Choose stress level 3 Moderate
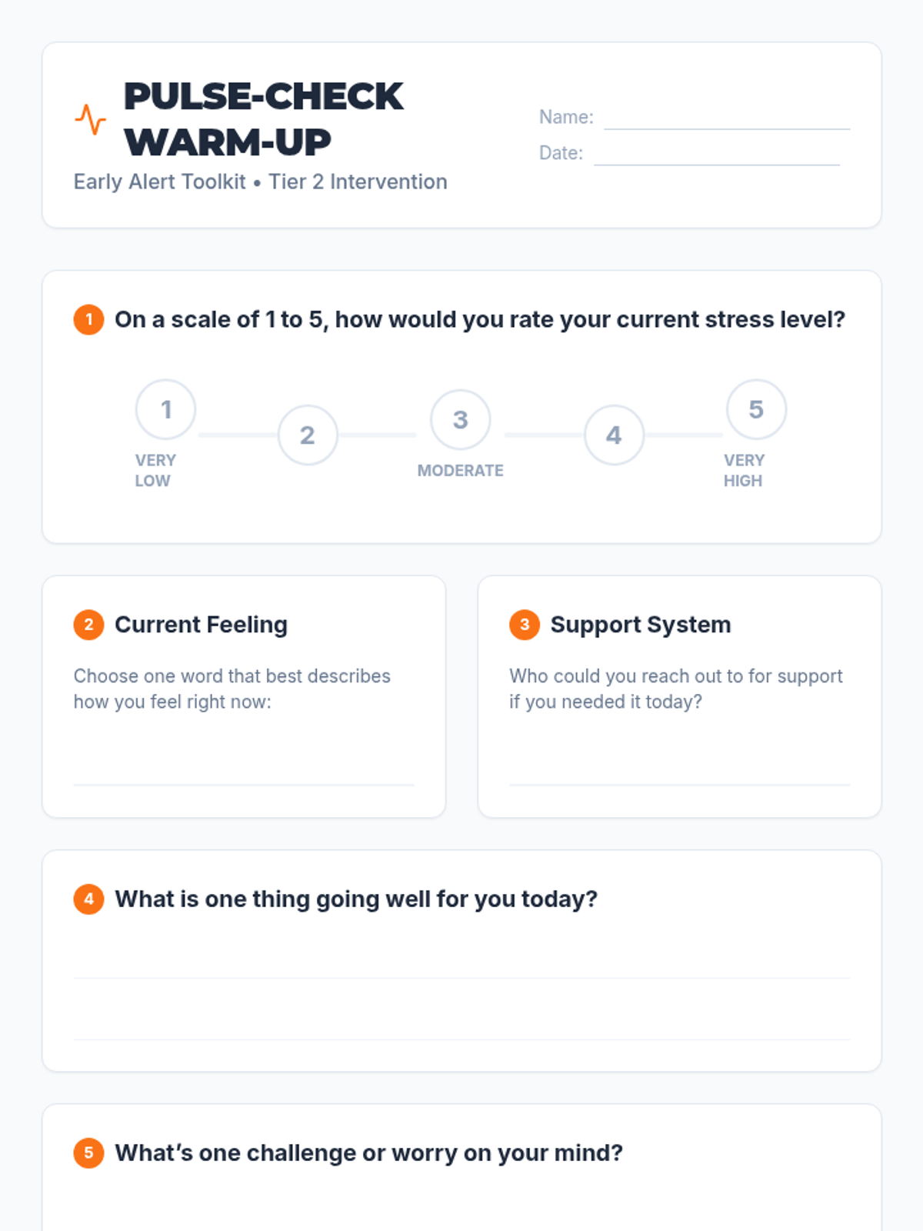 pyautogui.click(x=460, y=419)
